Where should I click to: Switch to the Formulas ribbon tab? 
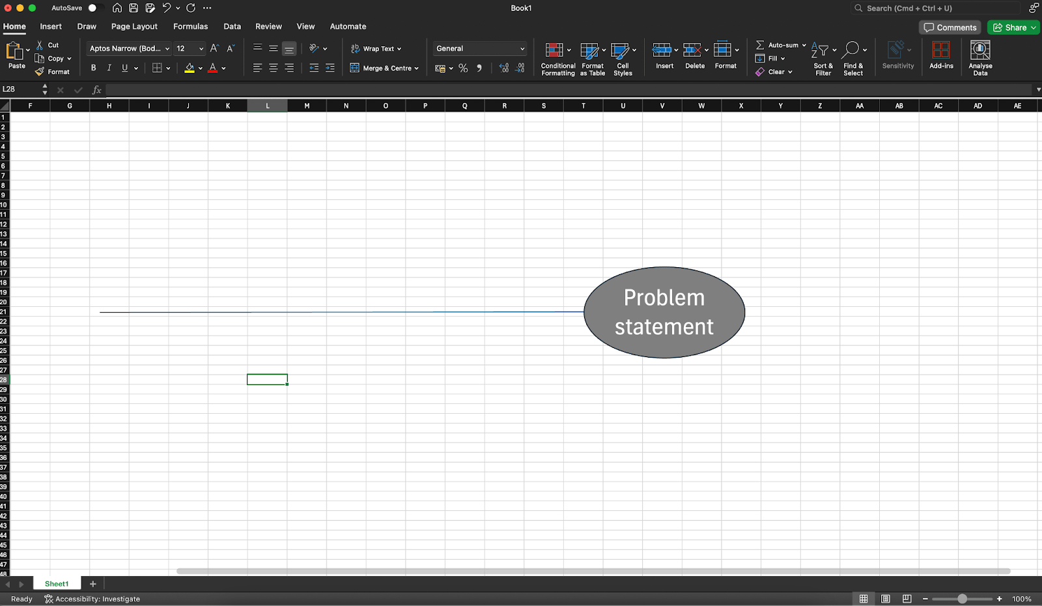[x=190, y=26]
